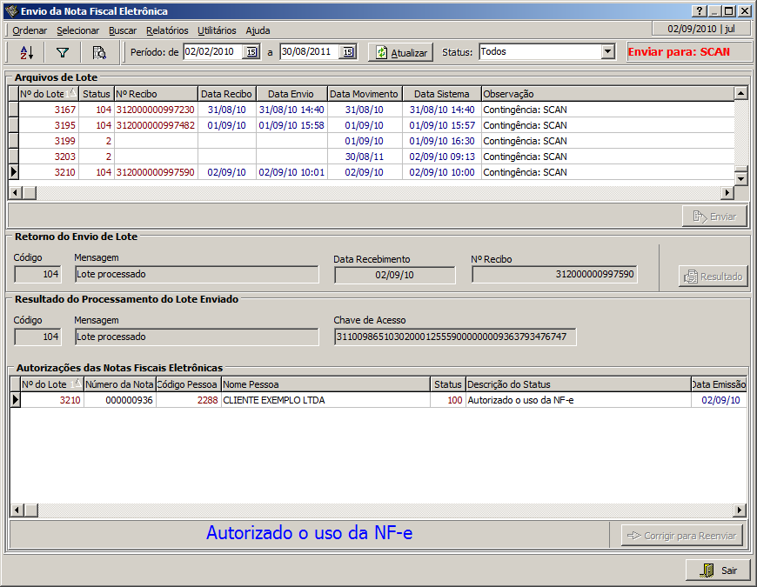Open the end date calendar picker

pyautogui.click(x=348, y=52)
